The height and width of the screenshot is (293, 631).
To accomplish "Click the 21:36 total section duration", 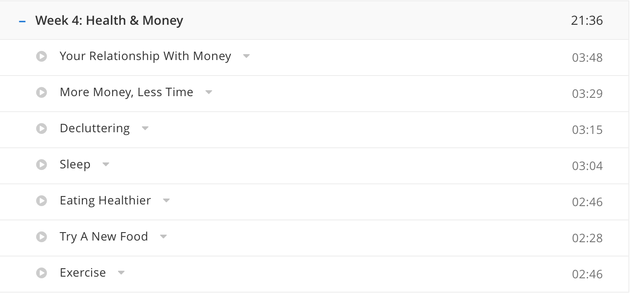I will coord(587,21).
